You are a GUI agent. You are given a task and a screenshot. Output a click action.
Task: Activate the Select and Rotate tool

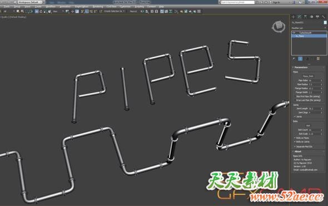(41, 11)
